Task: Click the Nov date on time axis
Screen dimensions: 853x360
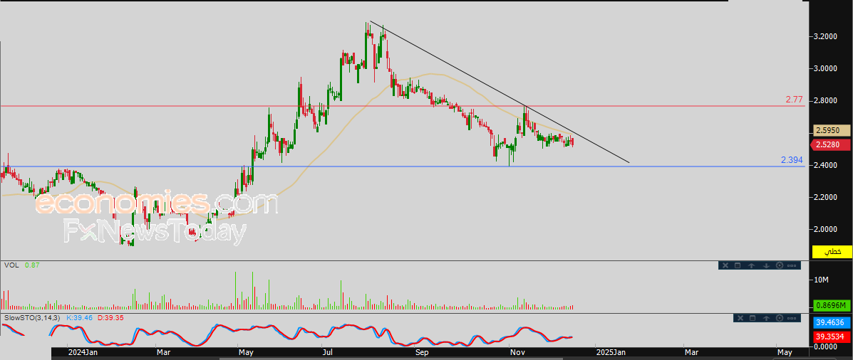Action: tap(517, 352)
